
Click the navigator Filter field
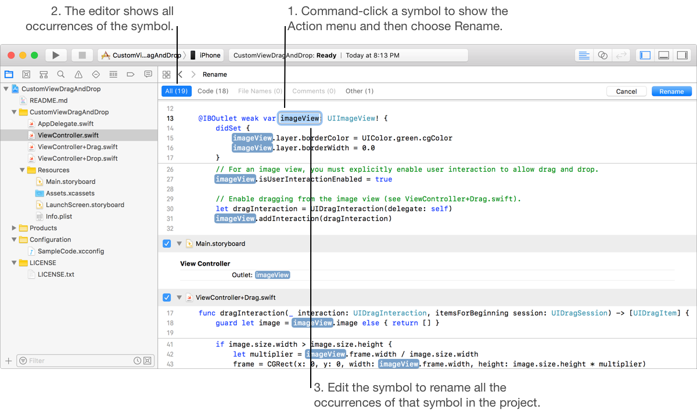pos(85,360)
